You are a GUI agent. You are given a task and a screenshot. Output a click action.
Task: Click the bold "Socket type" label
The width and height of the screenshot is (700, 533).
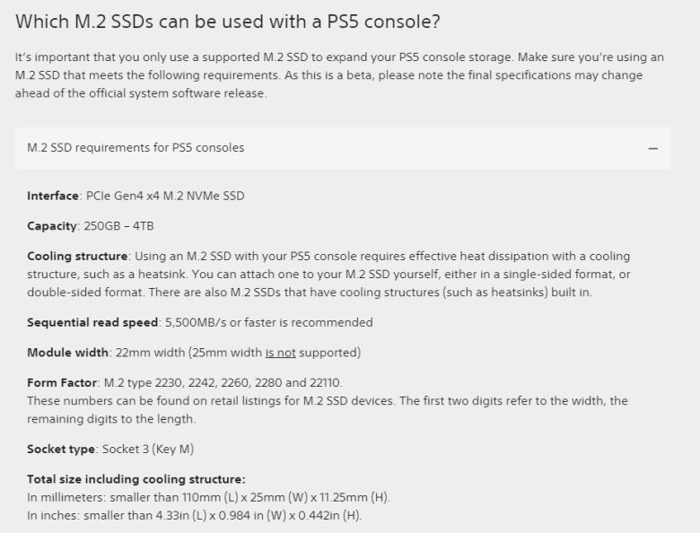click(61, 449)
